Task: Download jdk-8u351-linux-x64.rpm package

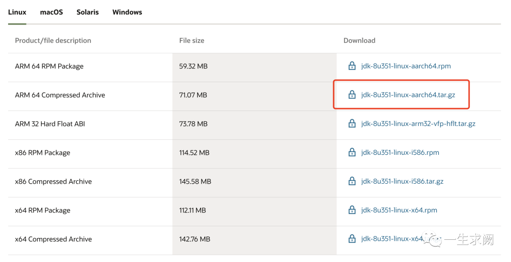Action: [399, 210]
